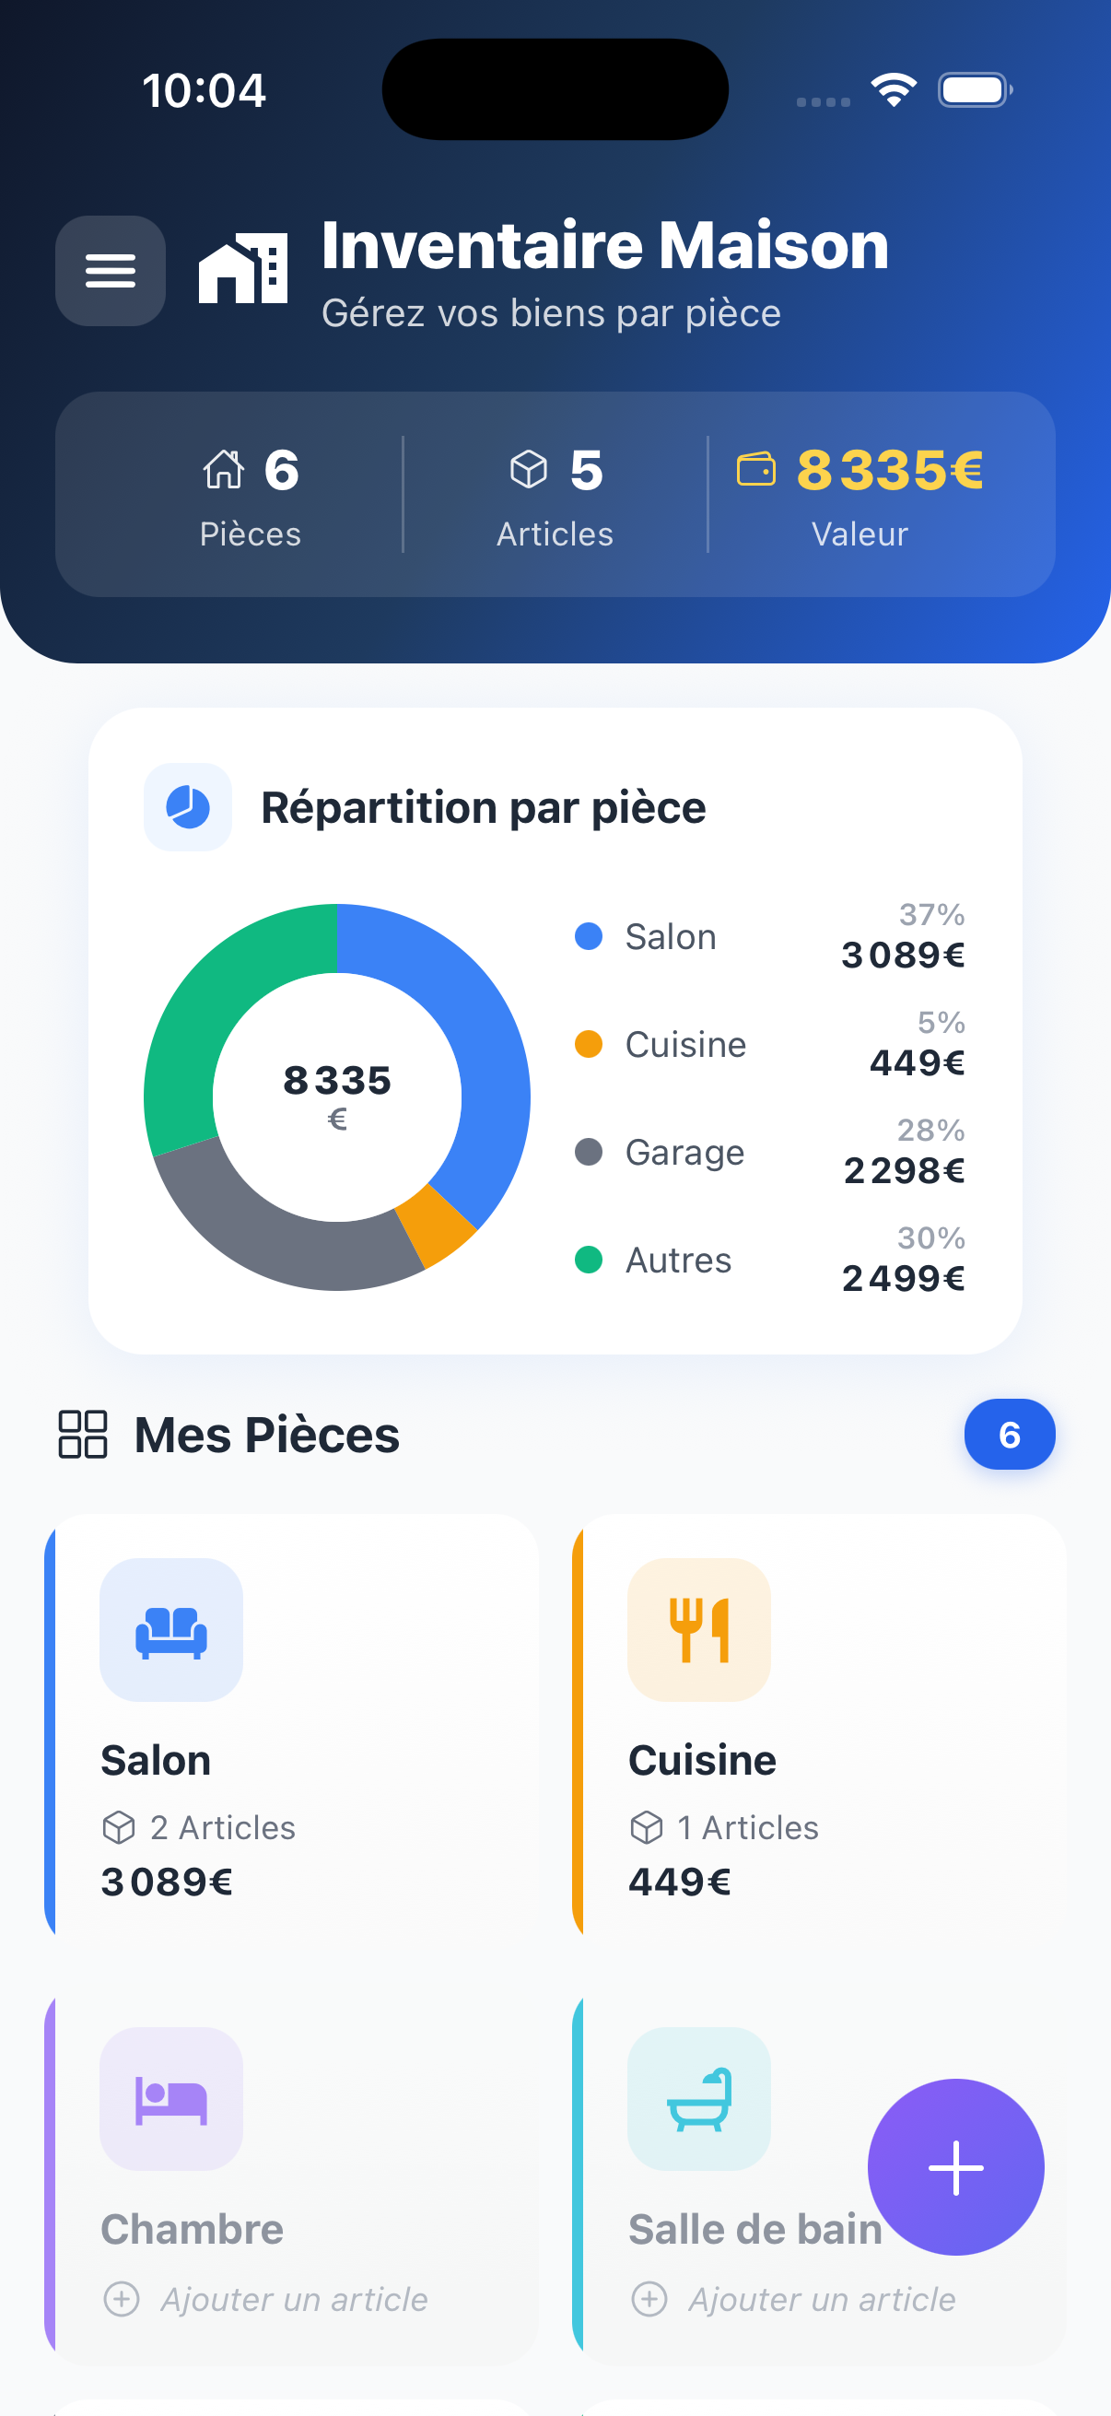Select the Garage legend entry
The height and width of the screenshot is (2416, 1111).
(684, 1152)
